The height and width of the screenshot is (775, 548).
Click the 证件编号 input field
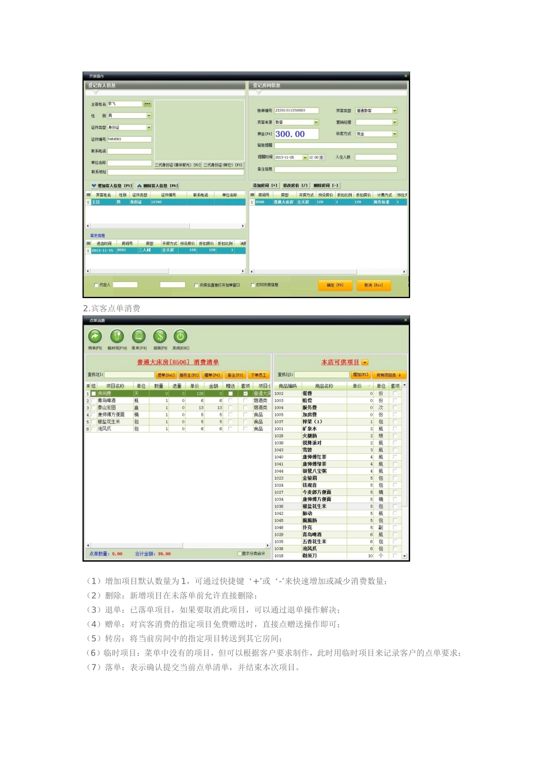(130, 139)
